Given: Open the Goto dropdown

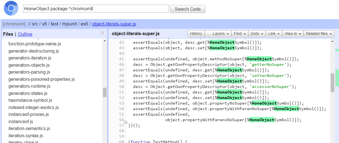Looking at the screenshot, I should (x=257, y=33).
